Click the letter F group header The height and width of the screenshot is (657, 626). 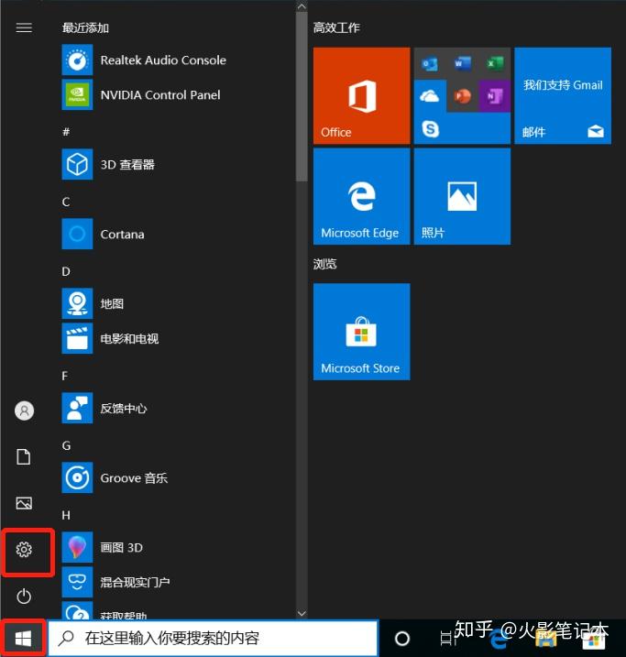click(65, 376)
